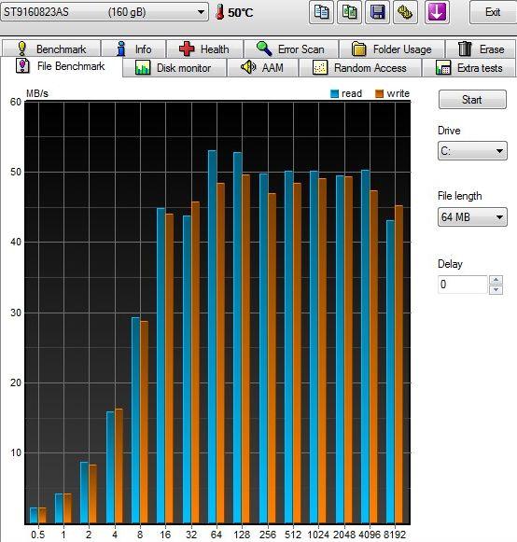Viewport: 517px width, 542px height.
Task: Open the Folder Usage tab
Action: pos(392,49)
